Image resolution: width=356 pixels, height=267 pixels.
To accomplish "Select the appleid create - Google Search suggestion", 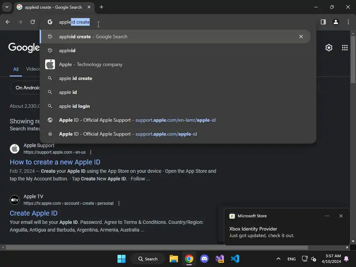I will click(175, 37).
